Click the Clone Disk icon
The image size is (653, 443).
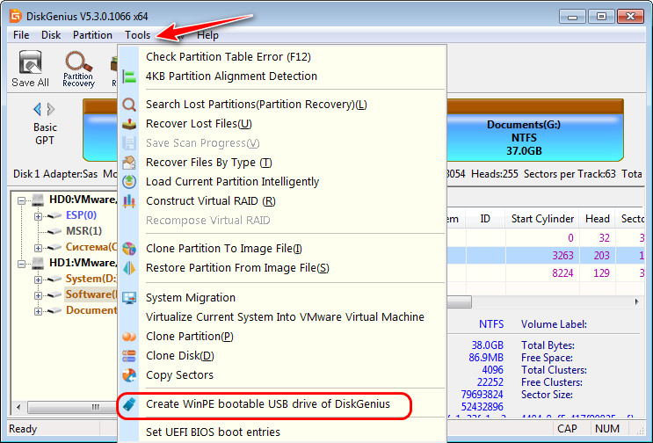point(129,356)
